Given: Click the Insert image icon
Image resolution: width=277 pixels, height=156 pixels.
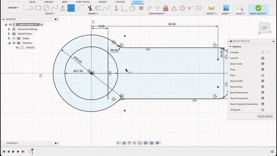Looking at the screenshot, I should pyautogui.click(x=226, y=8).
